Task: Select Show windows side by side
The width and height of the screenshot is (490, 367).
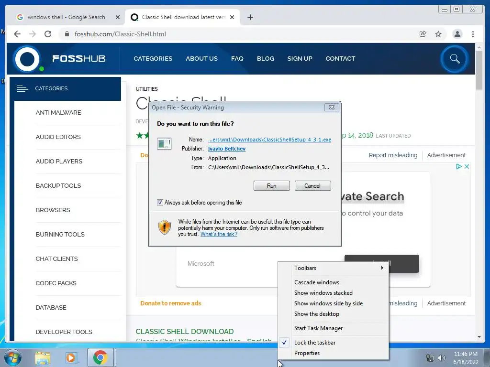Action: click(333, 303)
